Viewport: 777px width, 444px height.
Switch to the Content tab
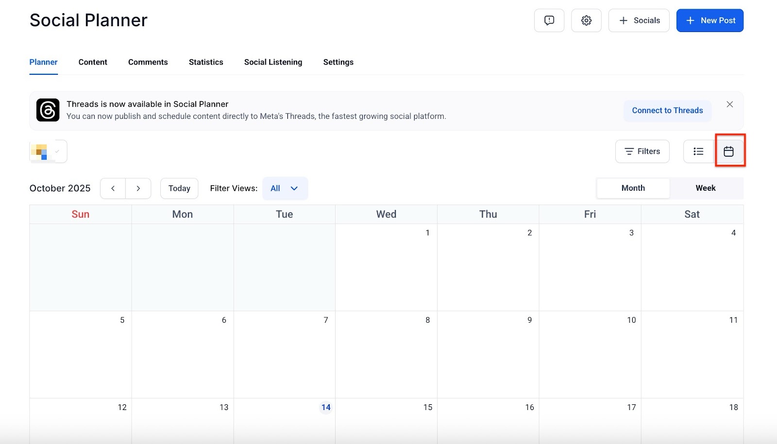(x=93, y=62)
